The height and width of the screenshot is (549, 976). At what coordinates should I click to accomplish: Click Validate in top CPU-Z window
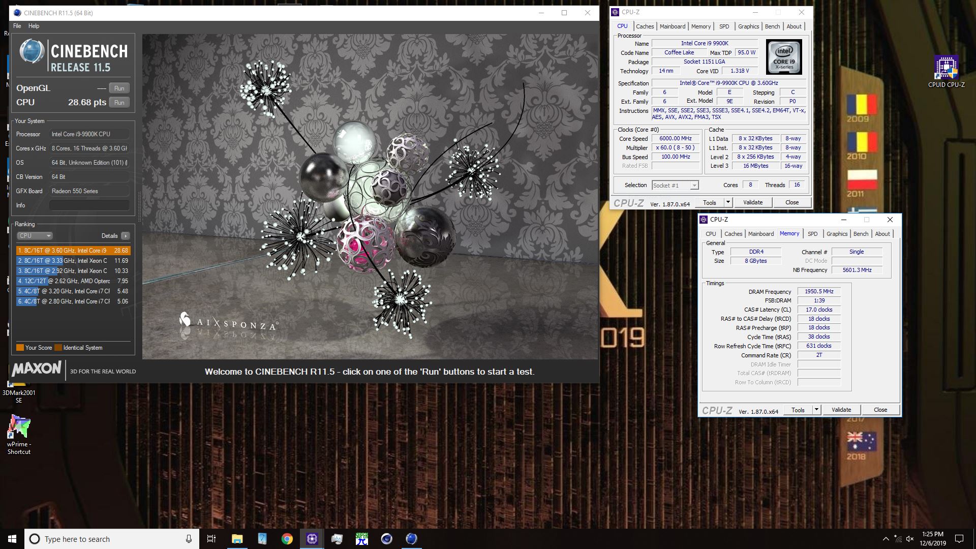click(752, 202)
